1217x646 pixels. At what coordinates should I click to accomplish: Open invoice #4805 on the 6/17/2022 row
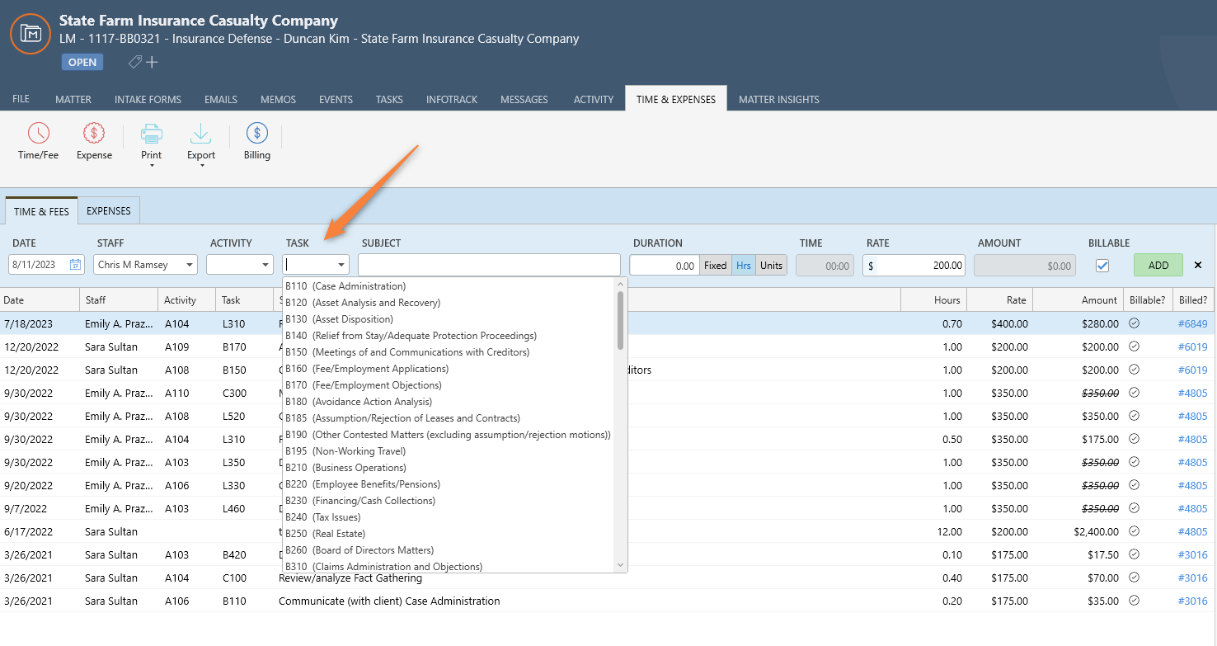(1192, 531)
